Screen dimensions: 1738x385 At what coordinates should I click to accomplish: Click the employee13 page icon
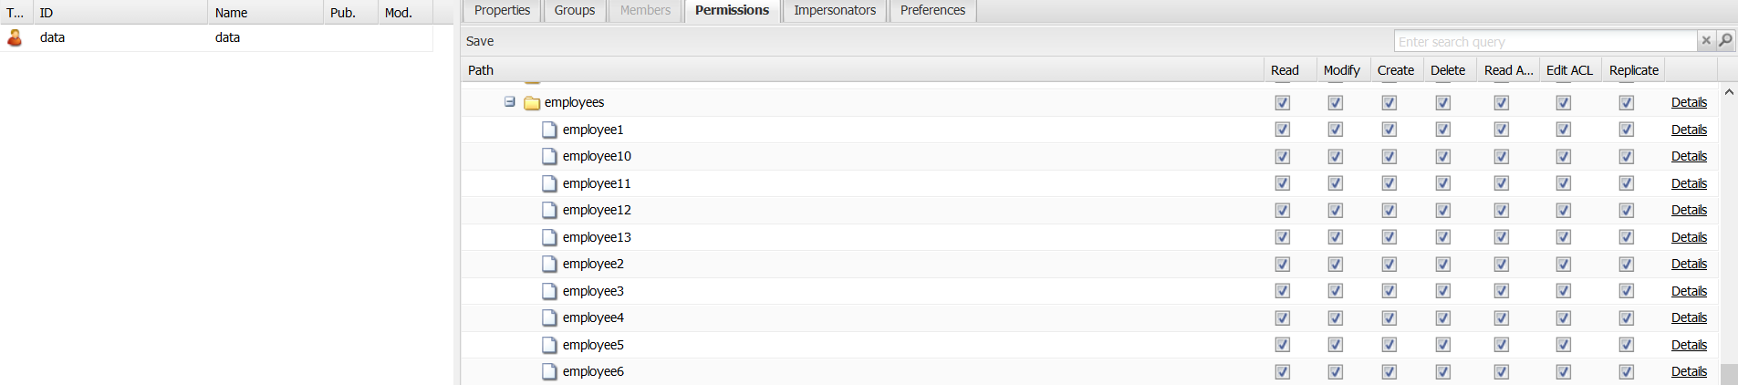tap(549, 237)
